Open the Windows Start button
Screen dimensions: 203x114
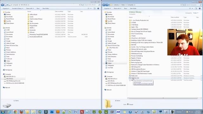(x=3, y=112)
